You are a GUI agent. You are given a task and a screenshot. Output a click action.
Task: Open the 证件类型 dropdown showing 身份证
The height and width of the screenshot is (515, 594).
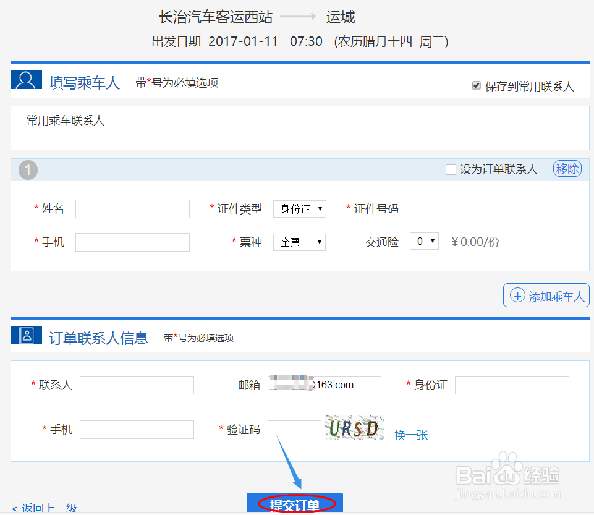(299, 208)
